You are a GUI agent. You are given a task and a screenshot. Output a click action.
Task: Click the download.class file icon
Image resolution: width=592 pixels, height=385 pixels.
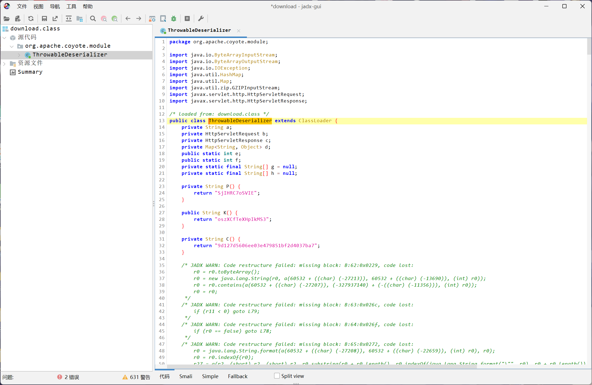coord(5,29)
